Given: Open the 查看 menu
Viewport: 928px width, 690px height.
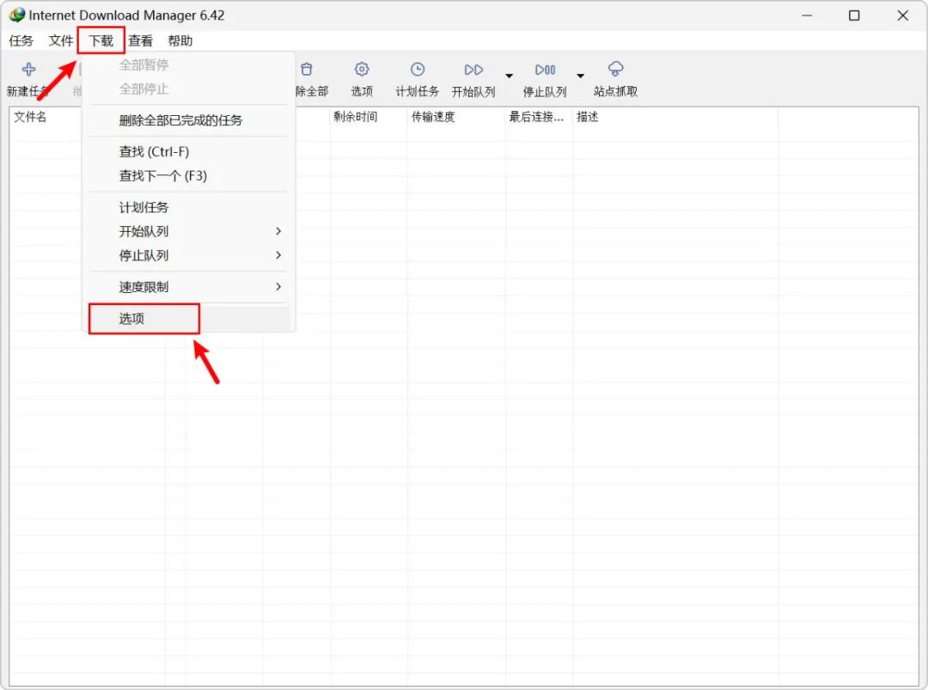Looking at the screenshot, I should click(141, 41).
